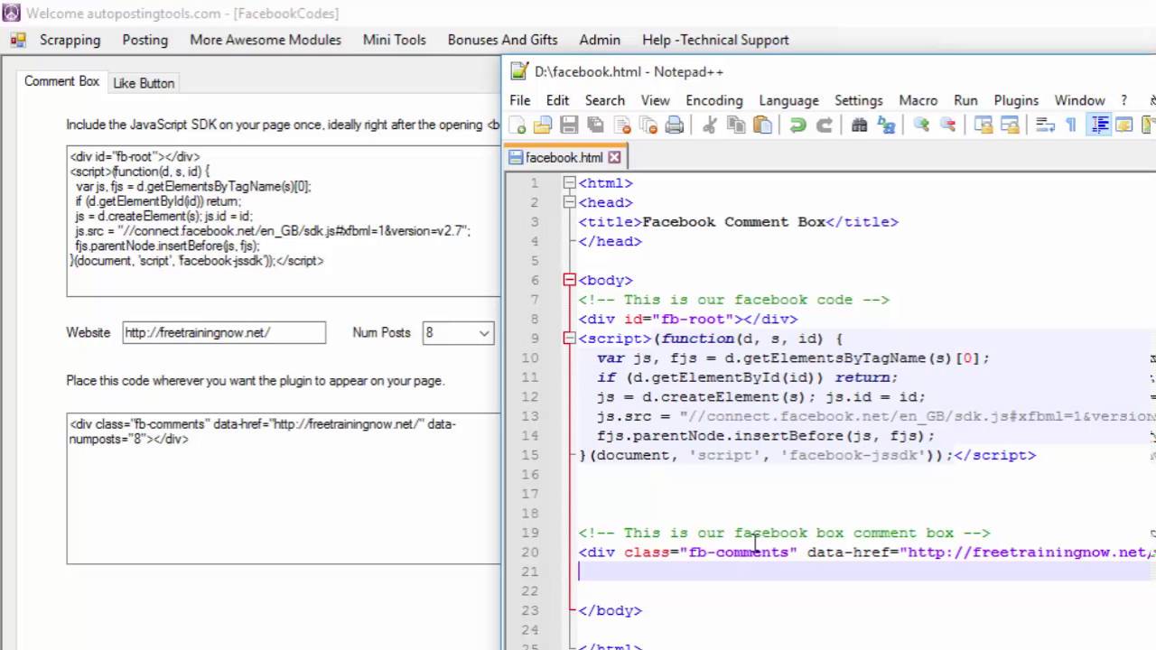Open the Run menu
The width and height of the screenshot is (1156, 650).
tap(965, 100)
